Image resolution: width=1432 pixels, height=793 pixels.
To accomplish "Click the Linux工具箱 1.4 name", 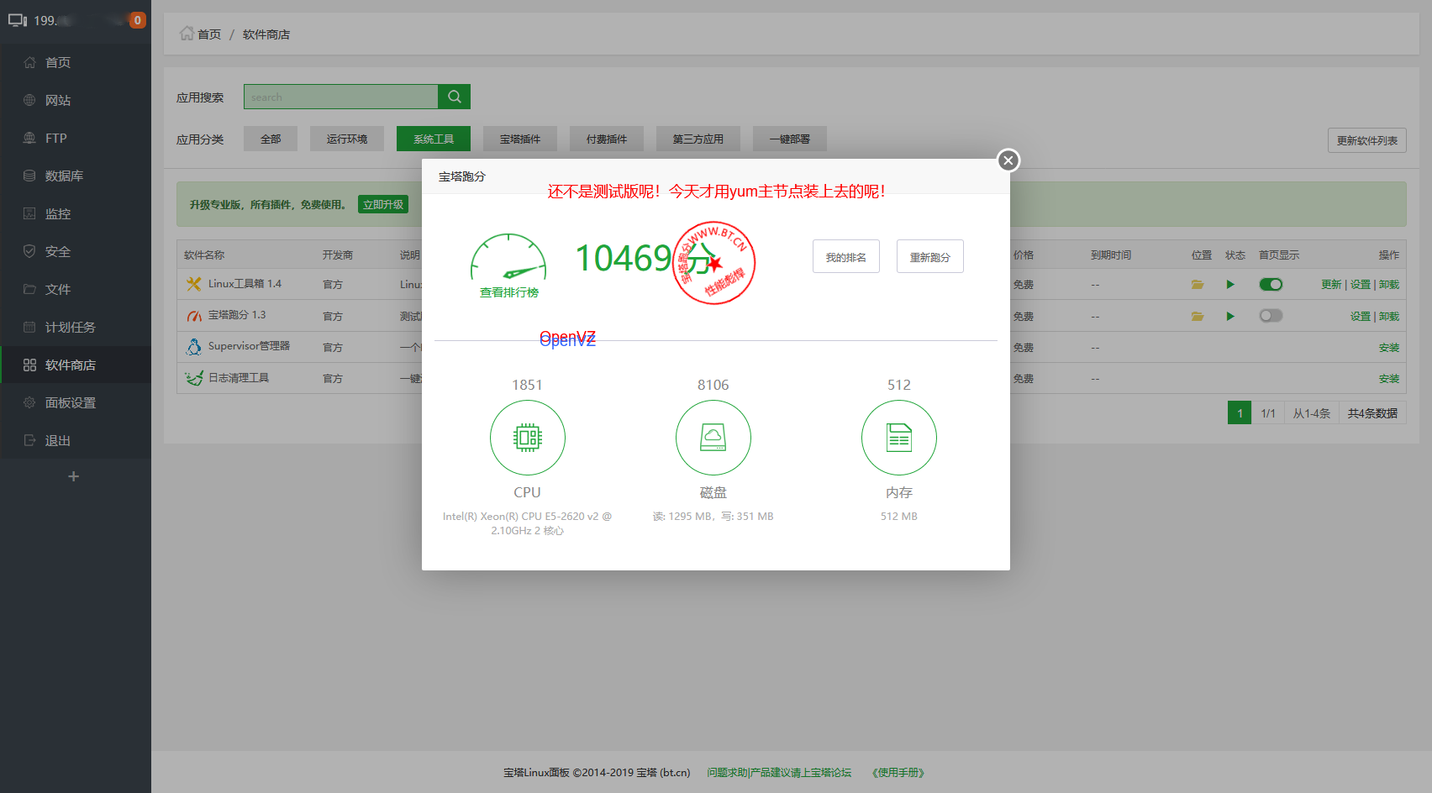I will click(245, 284).
